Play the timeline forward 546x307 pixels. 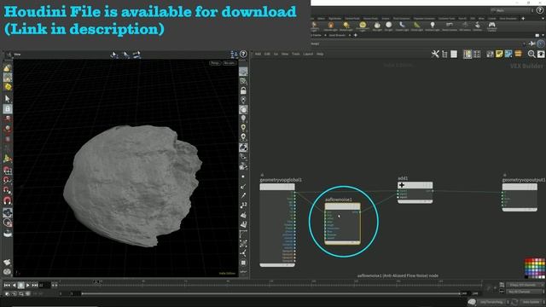tap(28, 285)
